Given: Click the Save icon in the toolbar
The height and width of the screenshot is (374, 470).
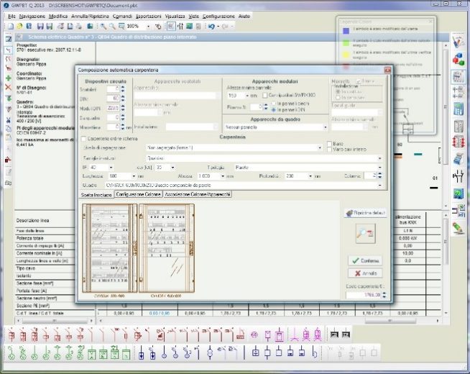Looking at the screenshot, I should point(40,26).
